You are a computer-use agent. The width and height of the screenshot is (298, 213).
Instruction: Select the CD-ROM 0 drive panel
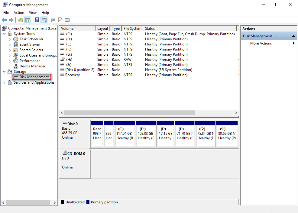pos(75,162)
